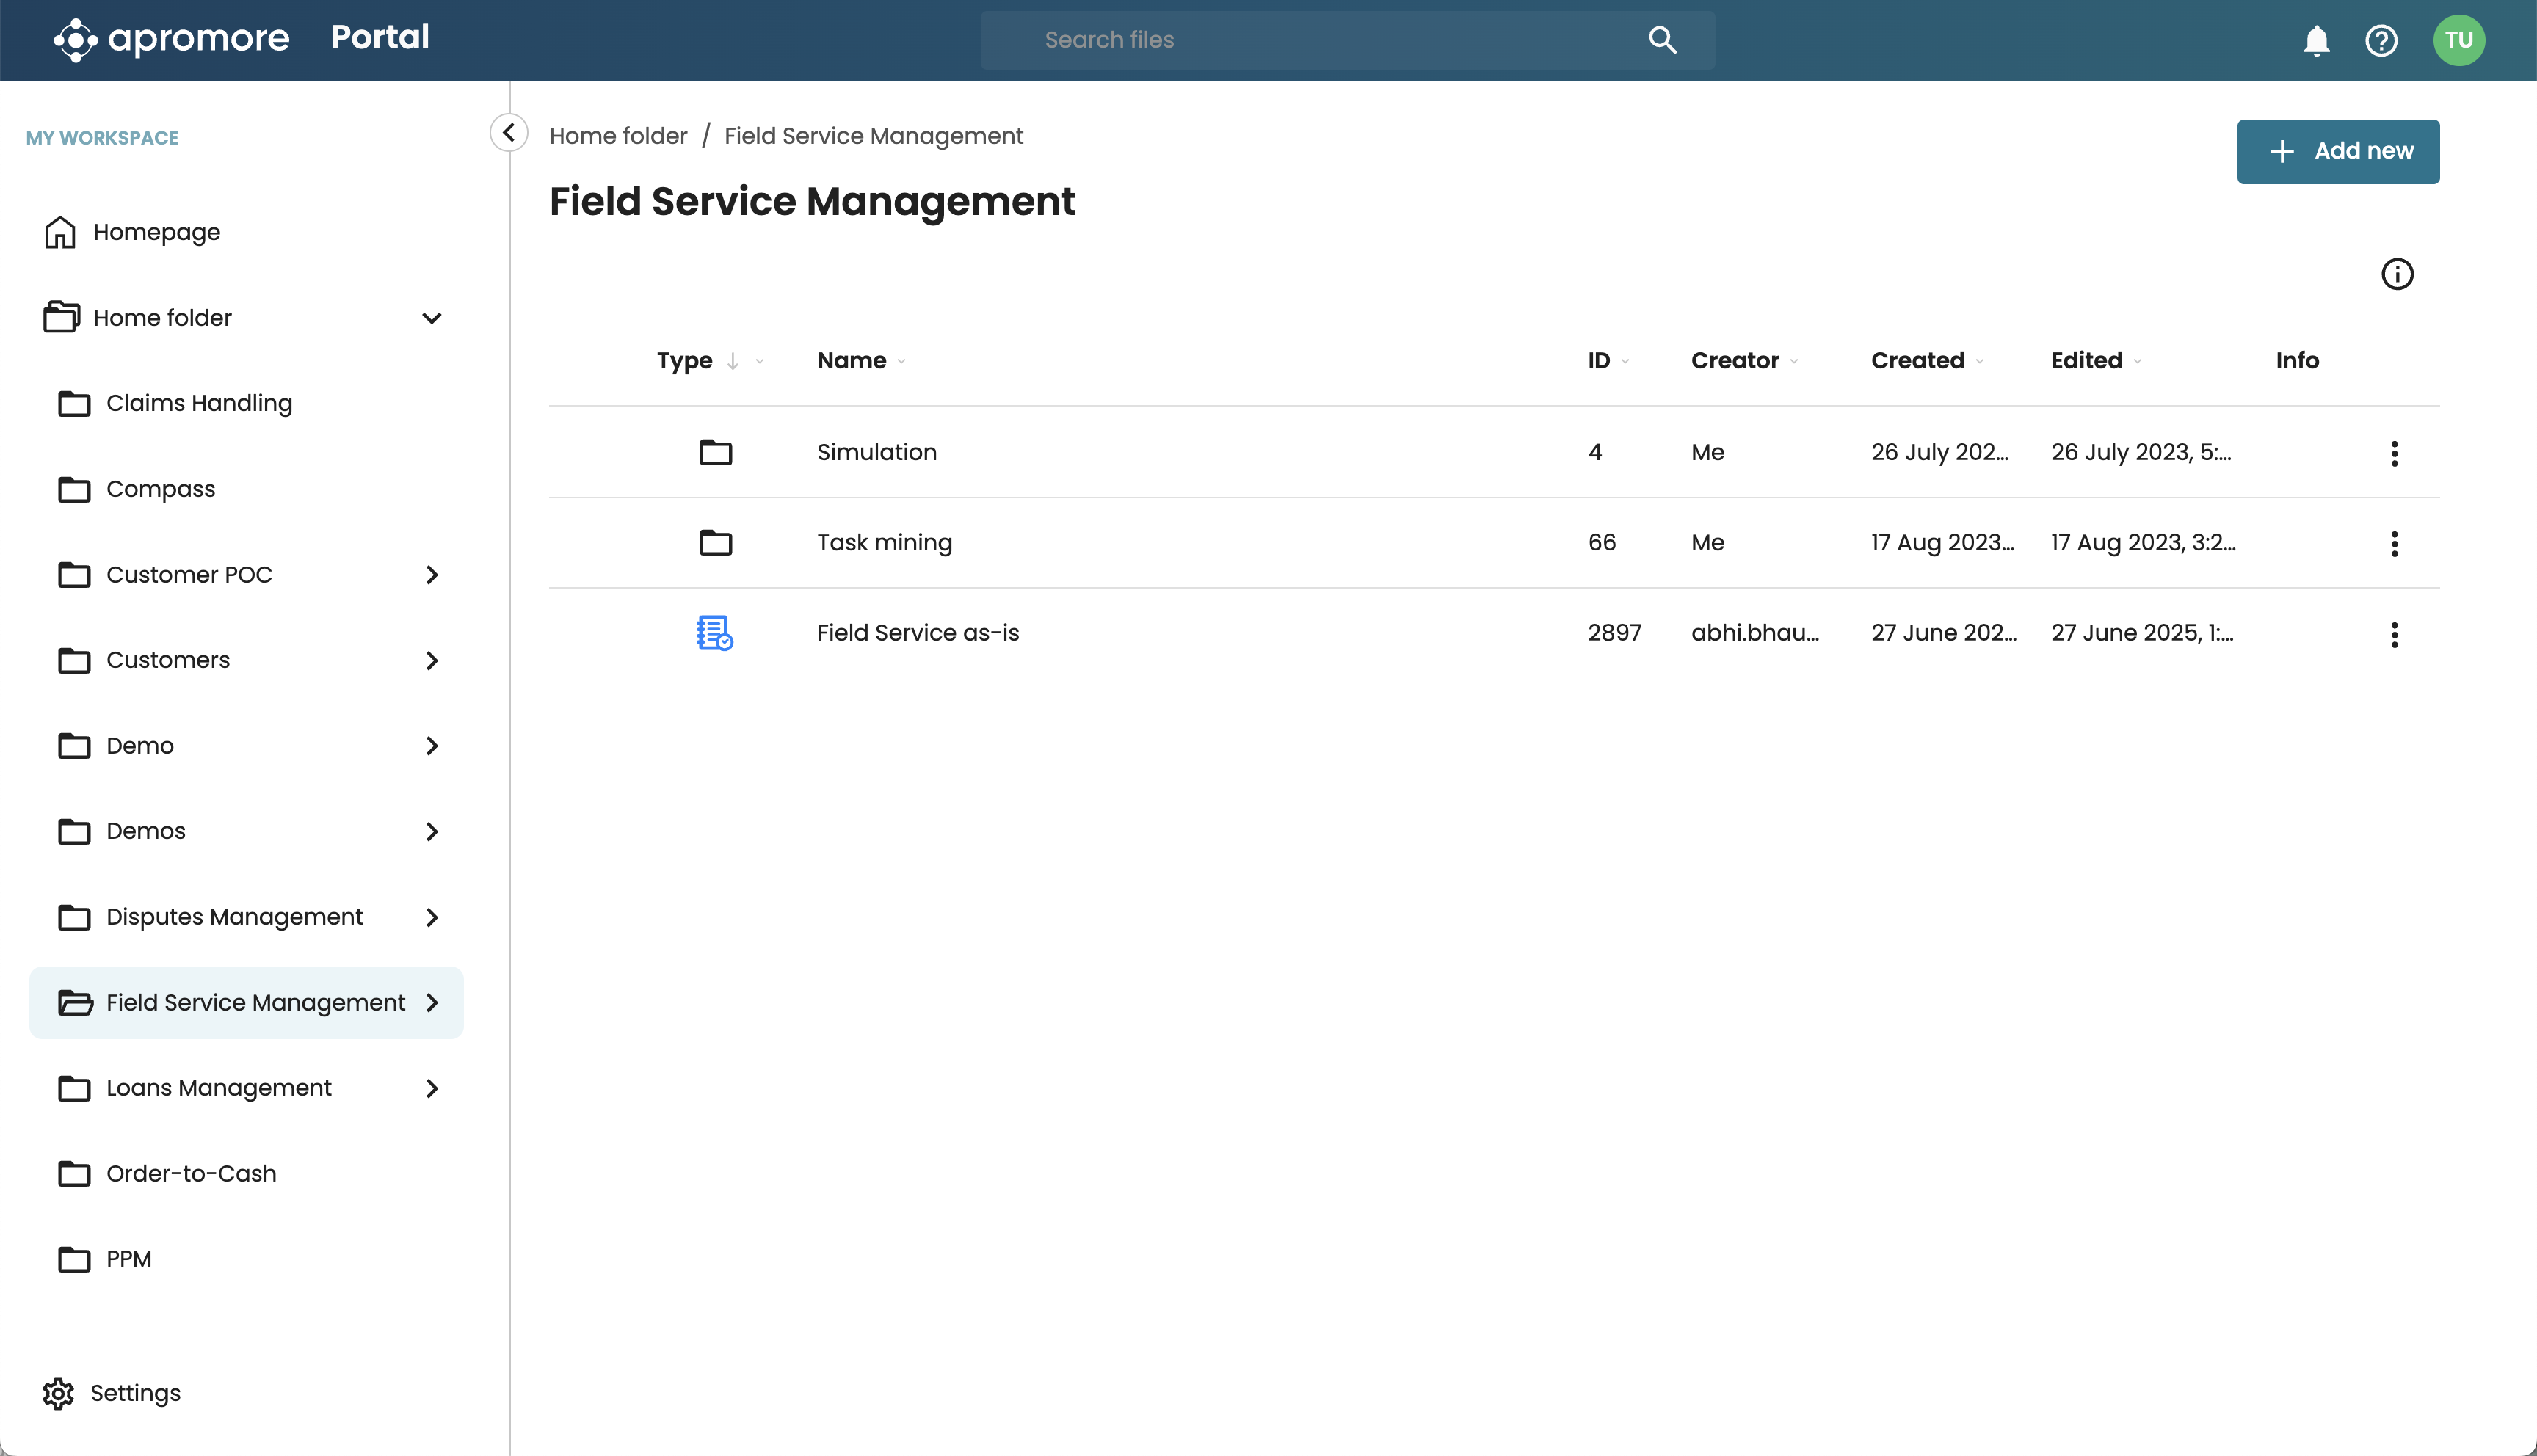Click ID cell 2897
2537x1456 pixels.
click(x=1614, y=632)
